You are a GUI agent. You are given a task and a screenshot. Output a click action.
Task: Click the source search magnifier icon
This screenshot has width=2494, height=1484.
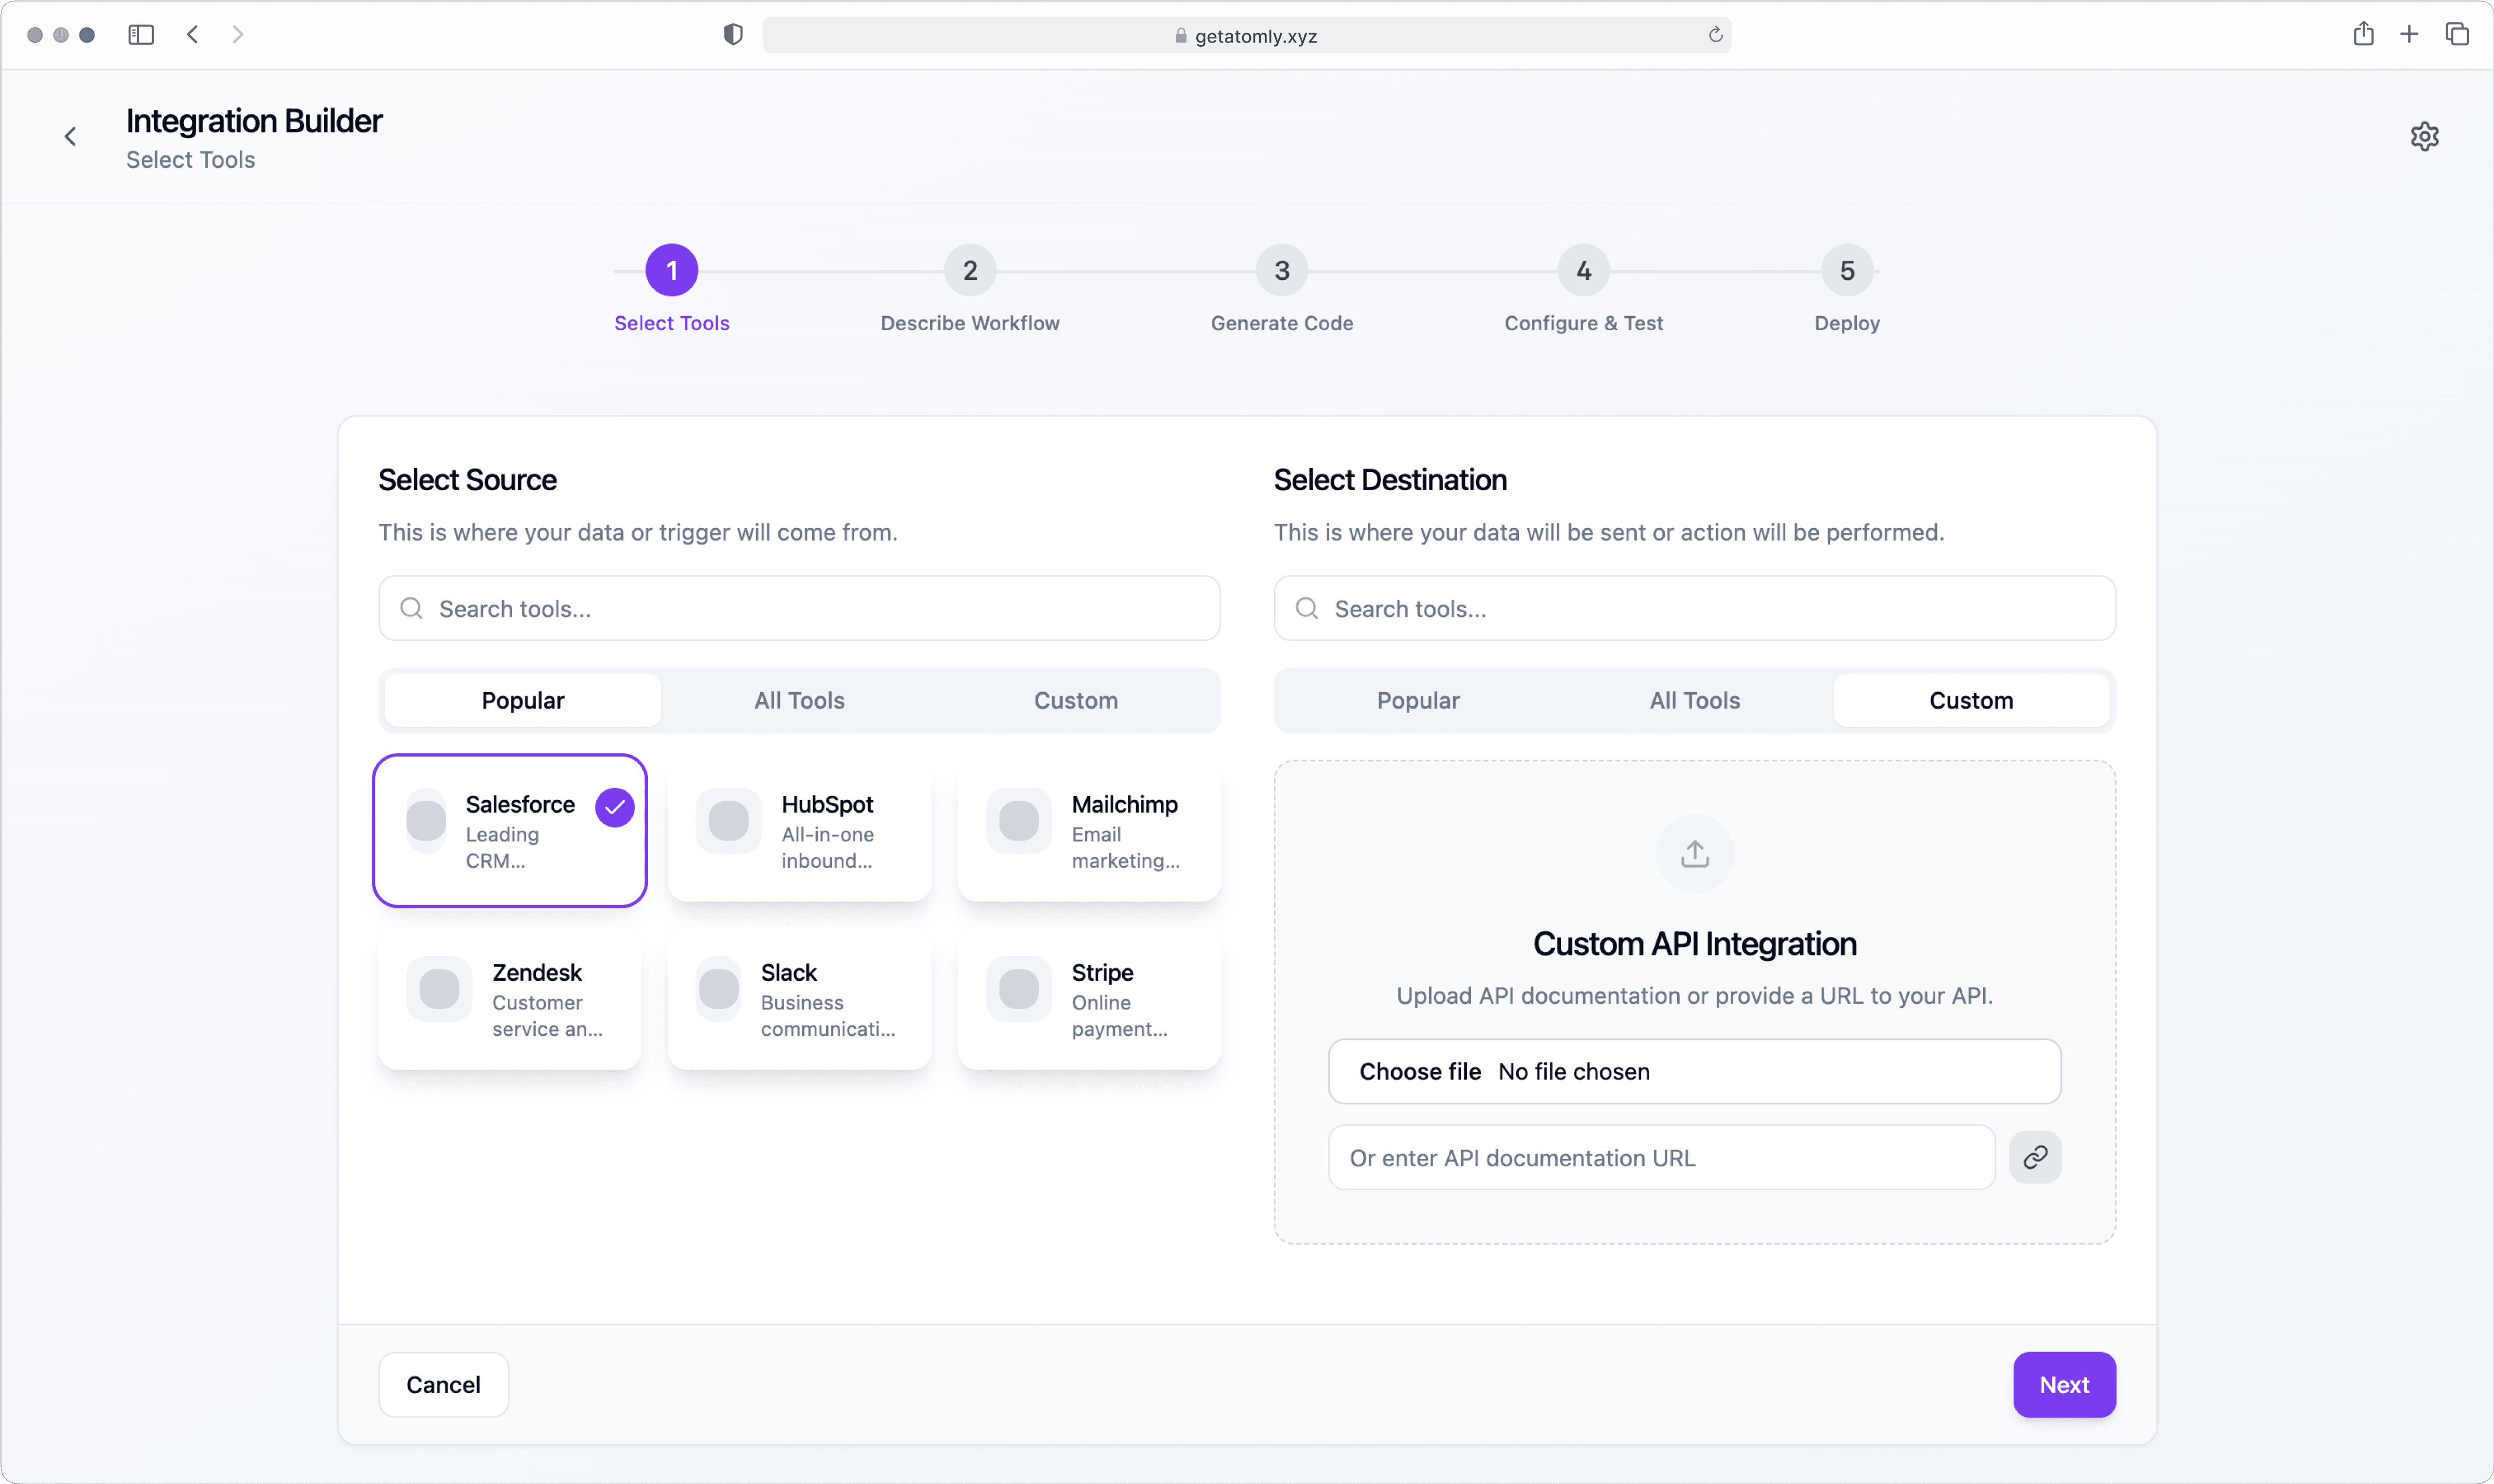[411, 608]
